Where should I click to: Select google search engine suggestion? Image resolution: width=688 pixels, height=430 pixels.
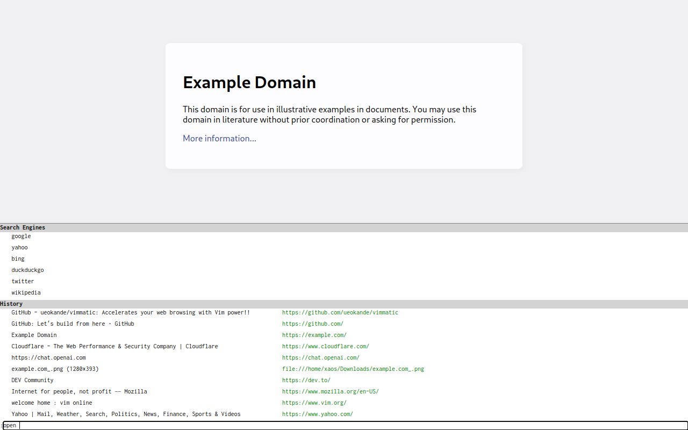pyautogui.click(x=21, y=236)
